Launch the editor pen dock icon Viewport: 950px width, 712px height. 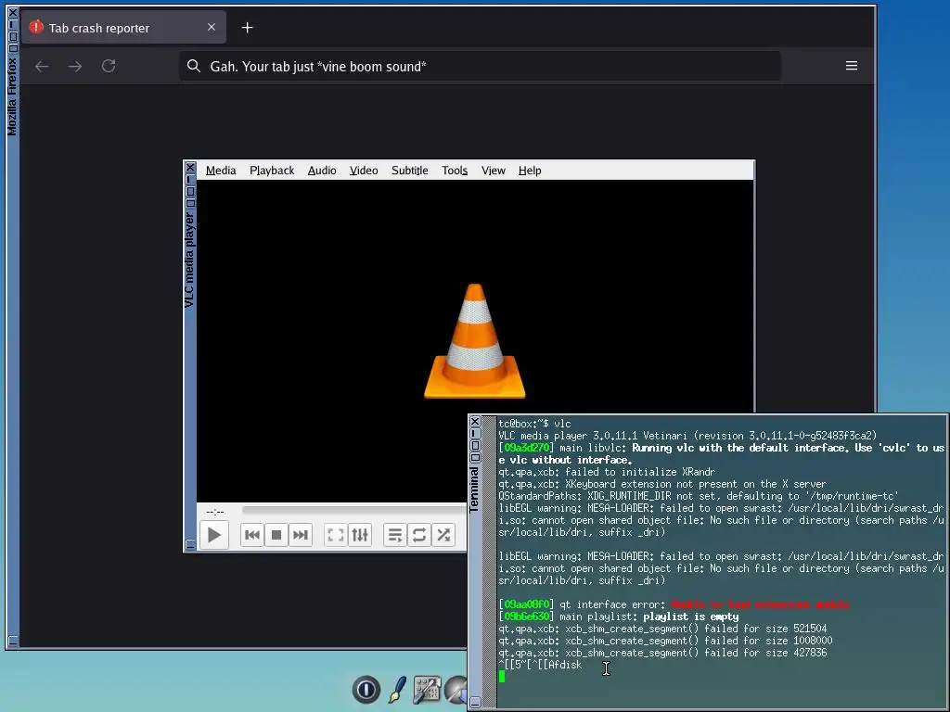click(397, 690)
